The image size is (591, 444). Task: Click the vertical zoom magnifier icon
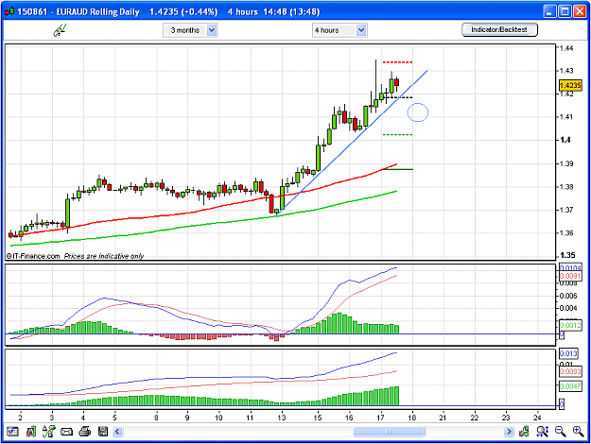pyautogui.click(x=543, y=431)
